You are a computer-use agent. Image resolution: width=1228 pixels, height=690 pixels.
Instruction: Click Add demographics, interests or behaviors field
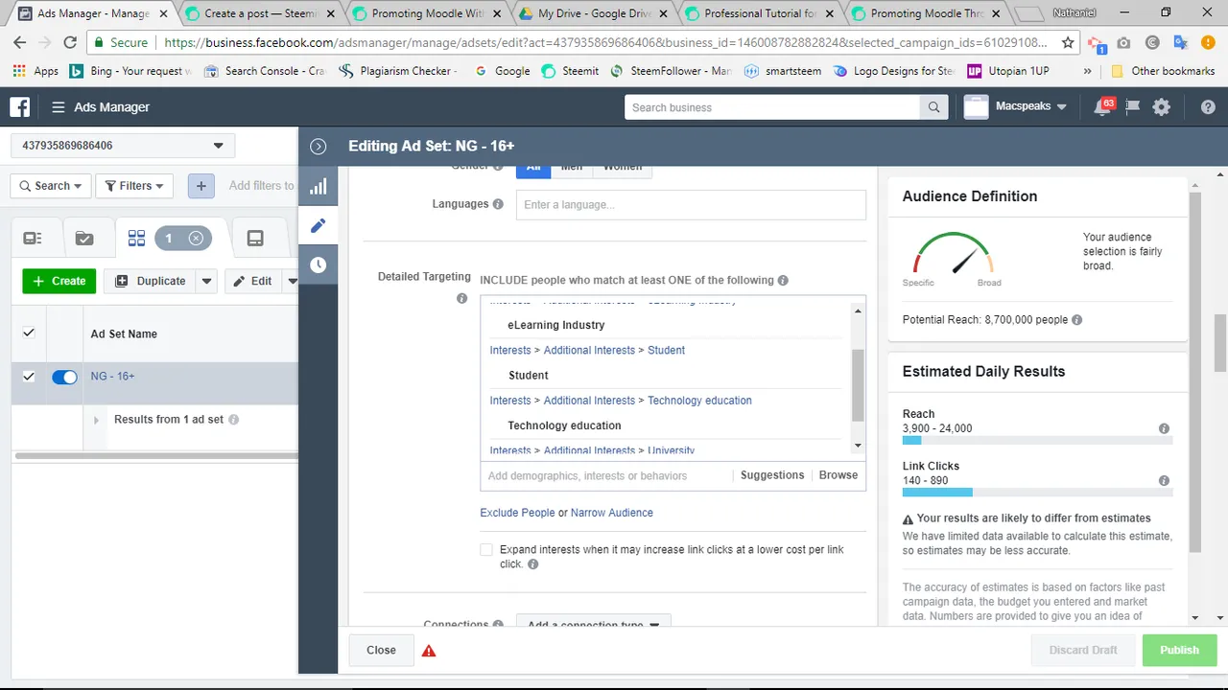(x=606, y=475)
